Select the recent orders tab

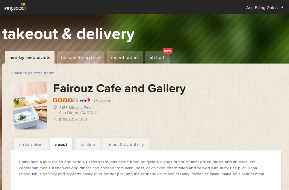125,57
